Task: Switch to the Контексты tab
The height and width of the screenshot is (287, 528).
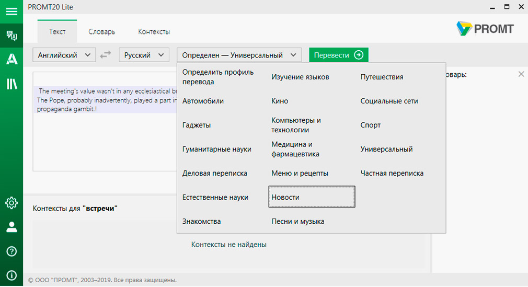Action: click(x=154, y=32)
